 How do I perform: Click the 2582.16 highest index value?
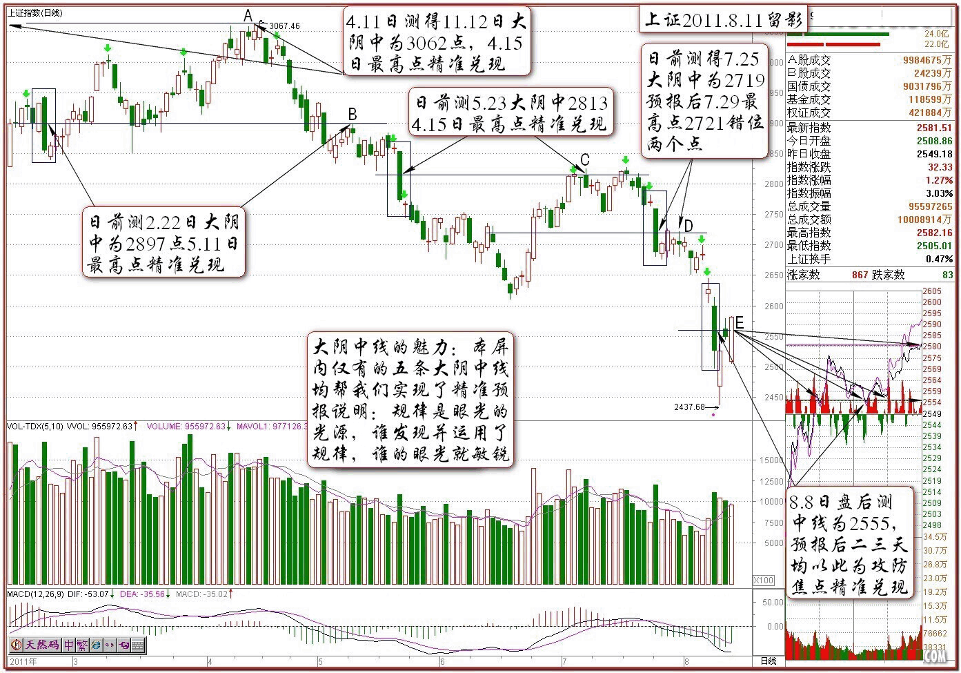tap(934, 233)
